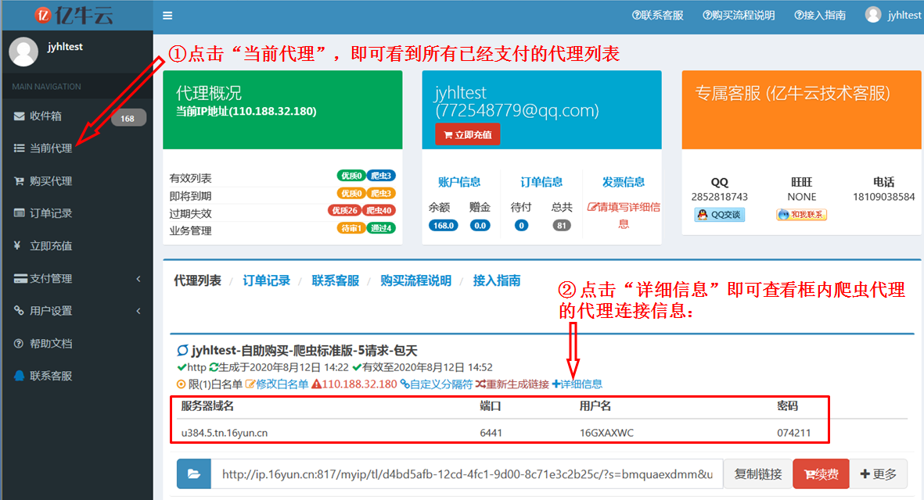Open the 发票信息 section
The image size is (924, 500).
[x=623, y=182]
